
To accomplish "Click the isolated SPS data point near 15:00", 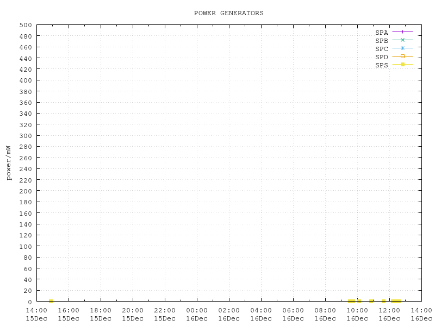I will click(x=51, y=301).
